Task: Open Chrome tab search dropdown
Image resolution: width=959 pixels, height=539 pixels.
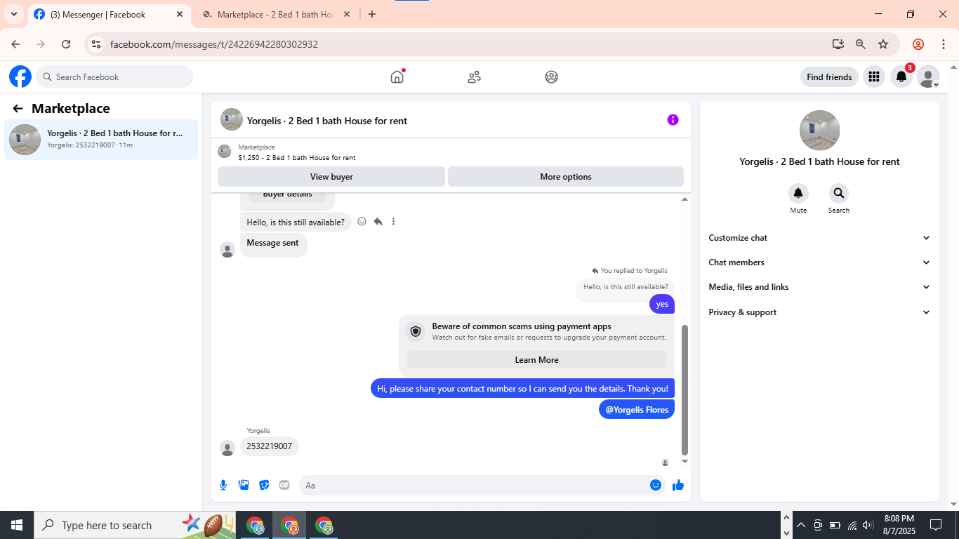Action: [x=14, y=14]
